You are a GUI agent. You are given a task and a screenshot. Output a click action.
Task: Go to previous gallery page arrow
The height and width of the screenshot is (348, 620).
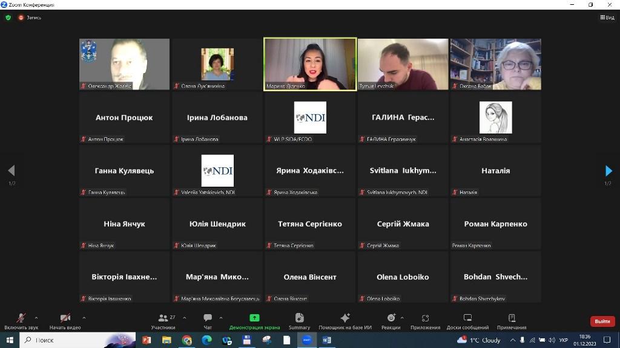point(12,171)
